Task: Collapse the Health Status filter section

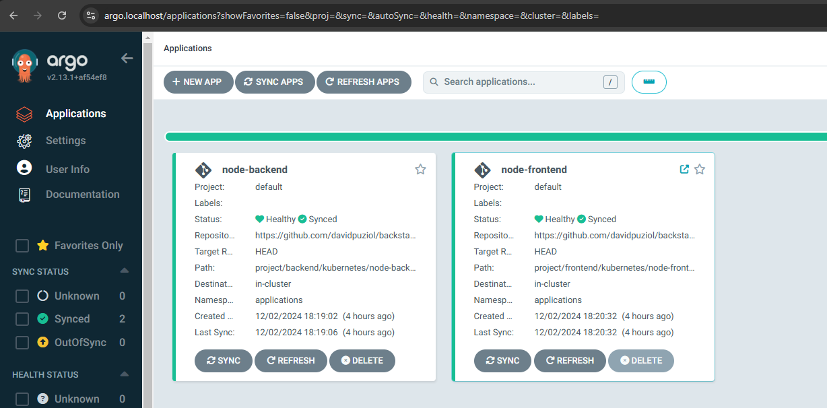Action: pos(124,374)
